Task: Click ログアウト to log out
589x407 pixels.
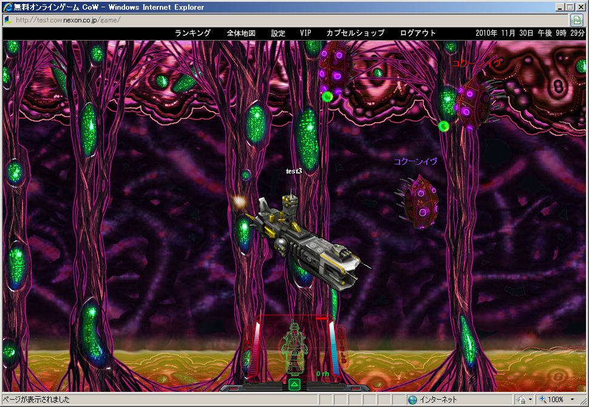Action: coord(418,33)
